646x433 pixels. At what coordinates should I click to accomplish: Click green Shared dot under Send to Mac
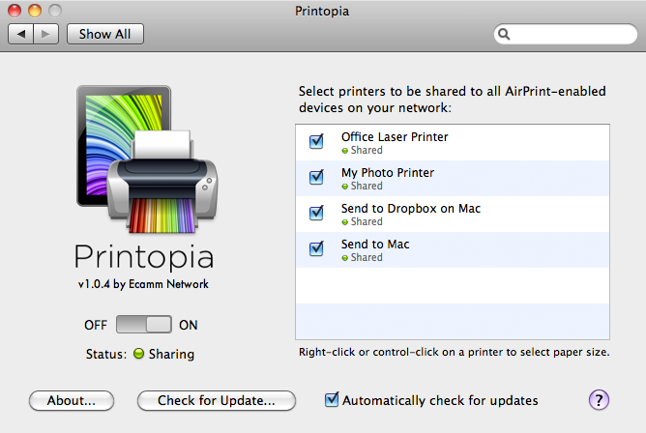[345, 258]
